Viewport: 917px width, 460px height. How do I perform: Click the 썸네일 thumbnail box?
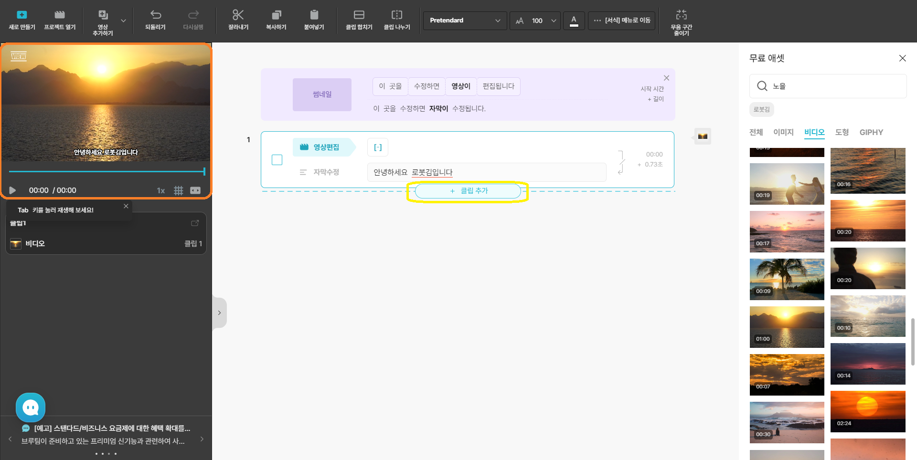322,94
